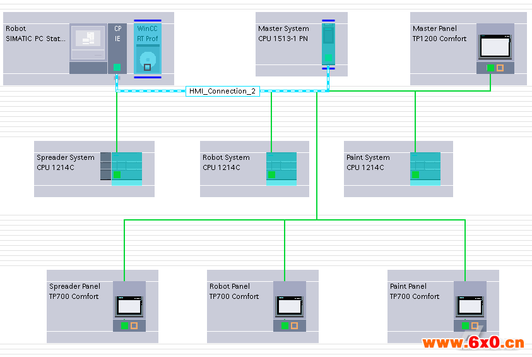Click the Spreader Panel orange port square
The image size is (532, 357).
click(134, 326)
